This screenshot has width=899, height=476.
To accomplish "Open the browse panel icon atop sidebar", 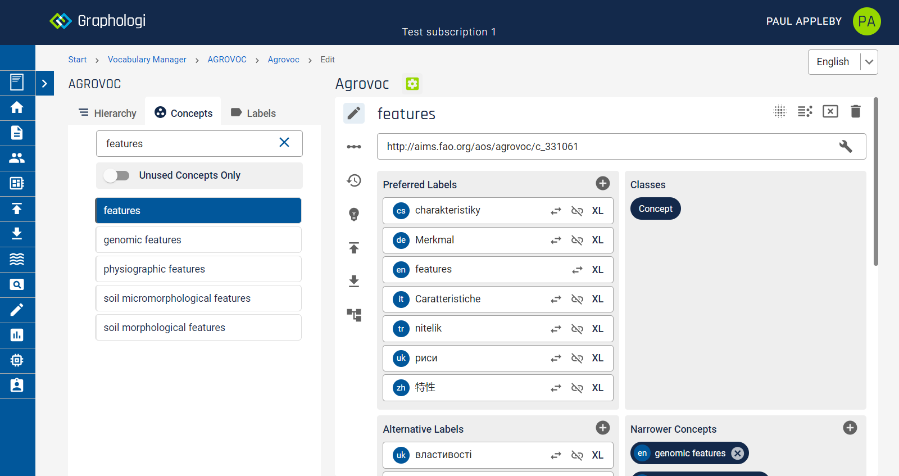I will tap(17, 82).
